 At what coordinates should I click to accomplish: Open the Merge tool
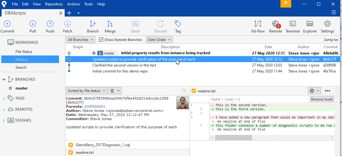pos(110,24)
